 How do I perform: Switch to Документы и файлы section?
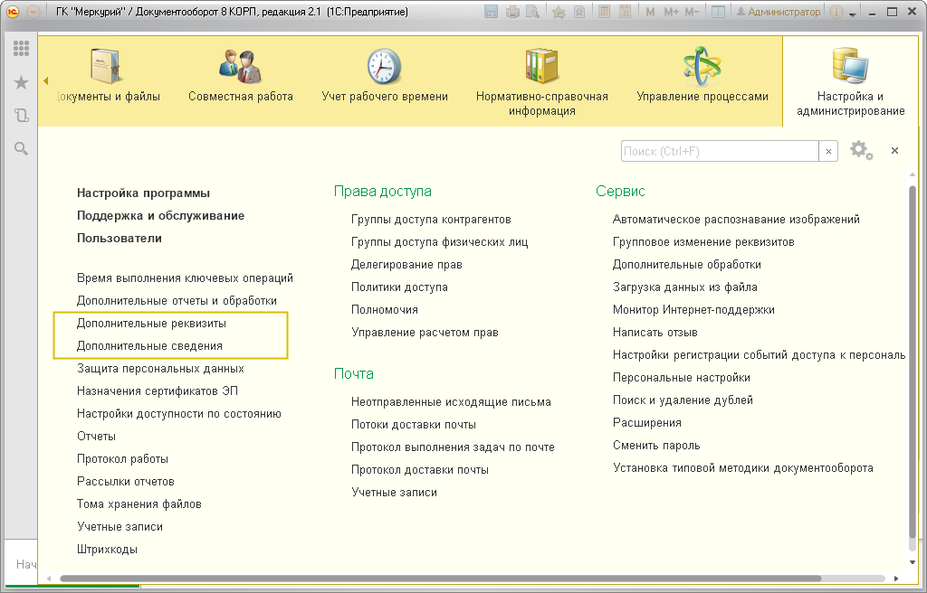[x=107, y=76]
